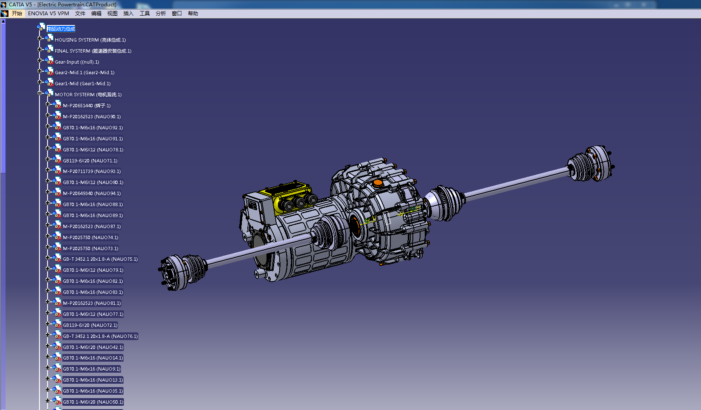Viewport: 701px width, 410px height.
Task: Select the GB70.1-M6x16 (NAUO9.1) label
Action: (x=92, y=369)
